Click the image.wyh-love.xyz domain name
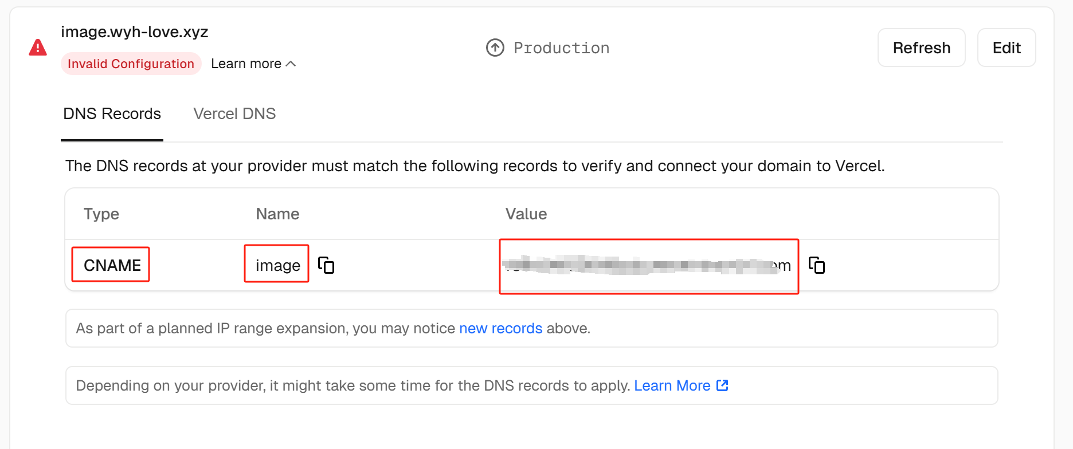1073x449 pixels. 135,32
